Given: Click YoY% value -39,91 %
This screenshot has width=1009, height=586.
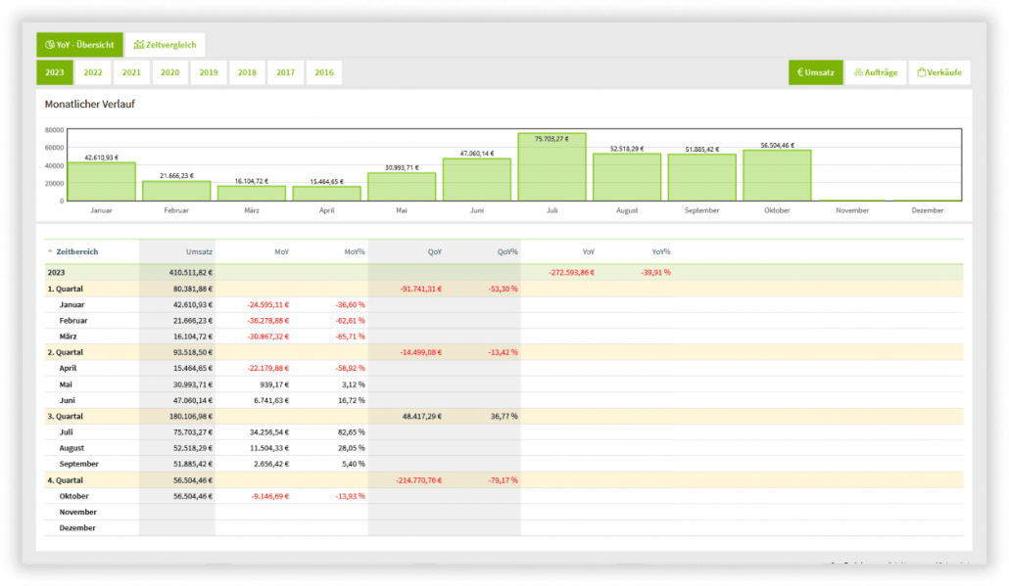Looking at the screenshot, I should click(655, 272).
